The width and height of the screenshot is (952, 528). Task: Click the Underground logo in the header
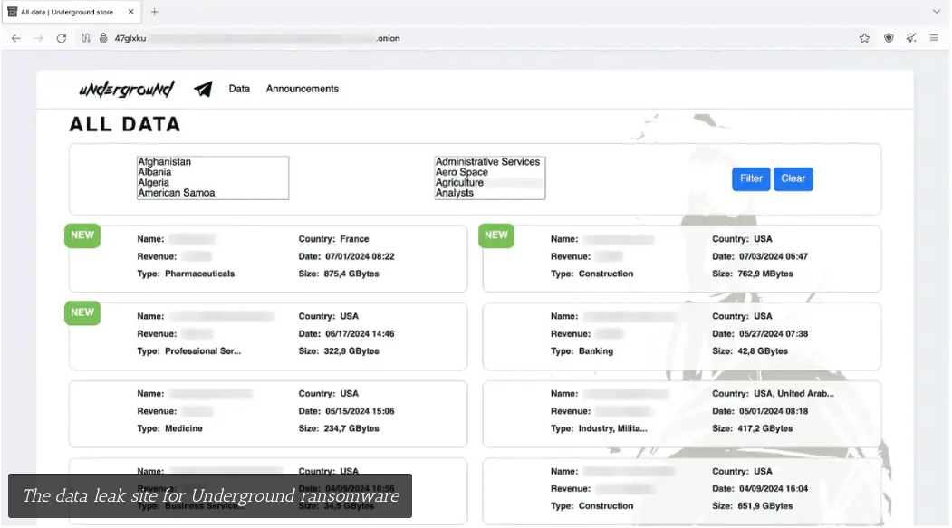[x=126, y=89]
